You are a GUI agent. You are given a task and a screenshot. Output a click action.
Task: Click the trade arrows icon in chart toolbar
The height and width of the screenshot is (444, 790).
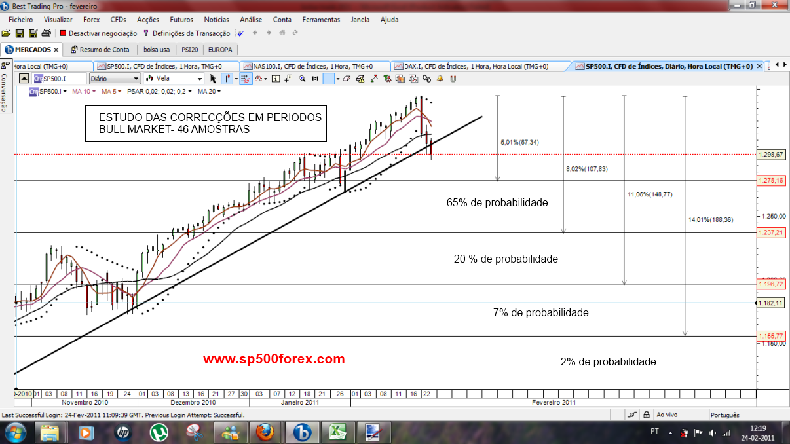387,79
